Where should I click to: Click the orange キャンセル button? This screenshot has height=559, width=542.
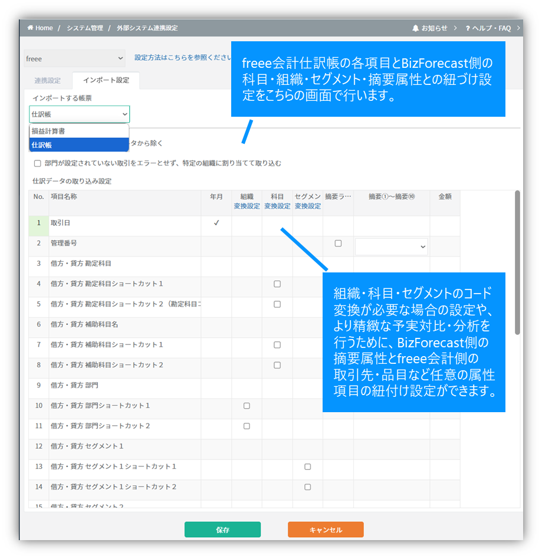326,530
